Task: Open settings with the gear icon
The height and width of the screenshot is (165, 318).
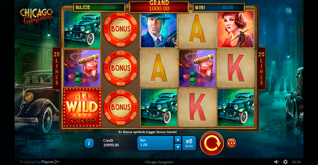Action: 285,162
